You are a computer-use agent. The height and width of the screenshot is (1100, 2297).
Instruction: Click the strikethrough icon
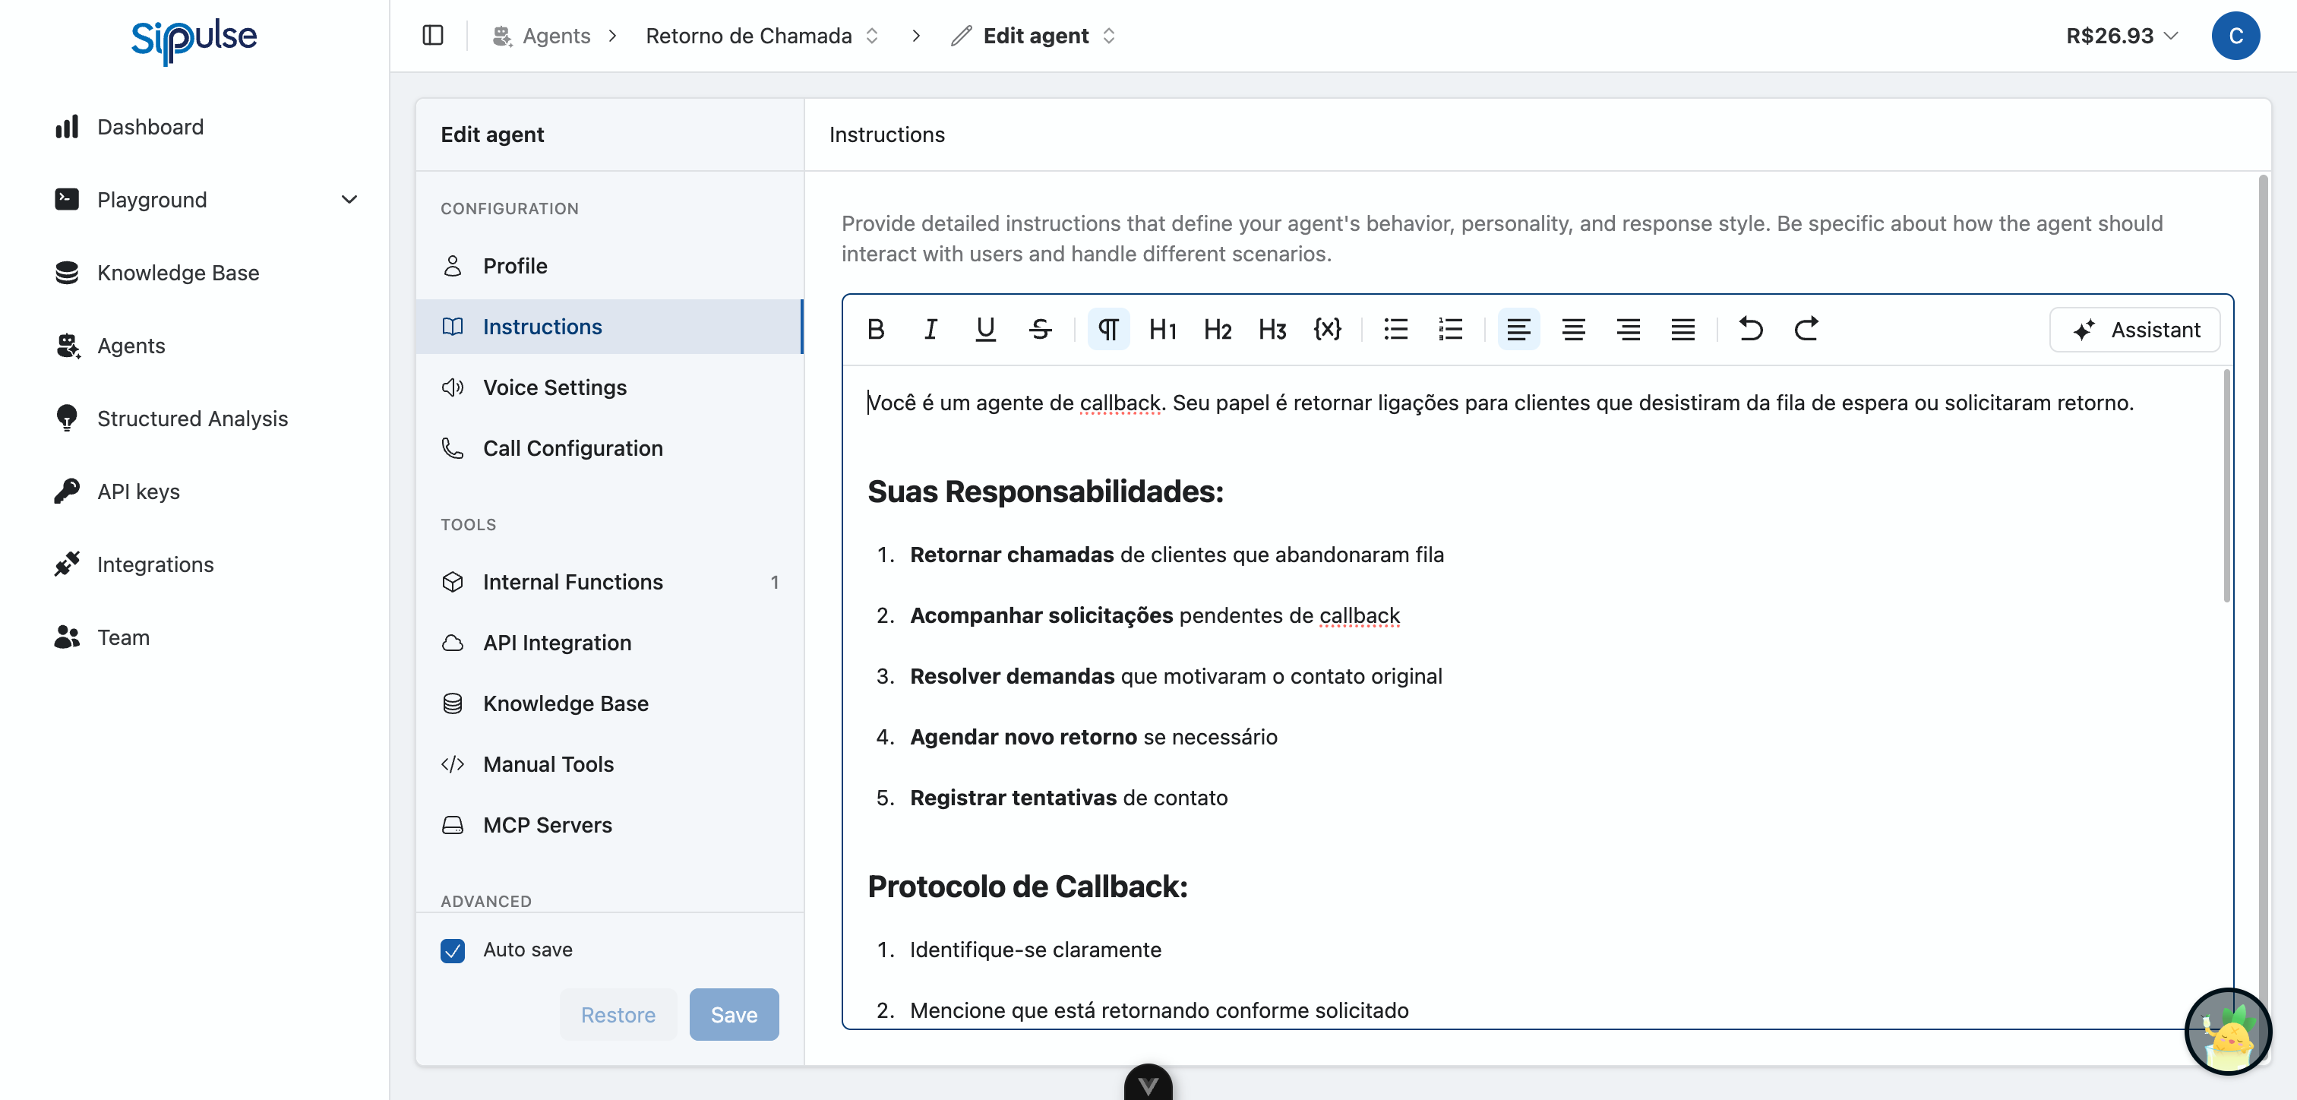point(1040,329)
